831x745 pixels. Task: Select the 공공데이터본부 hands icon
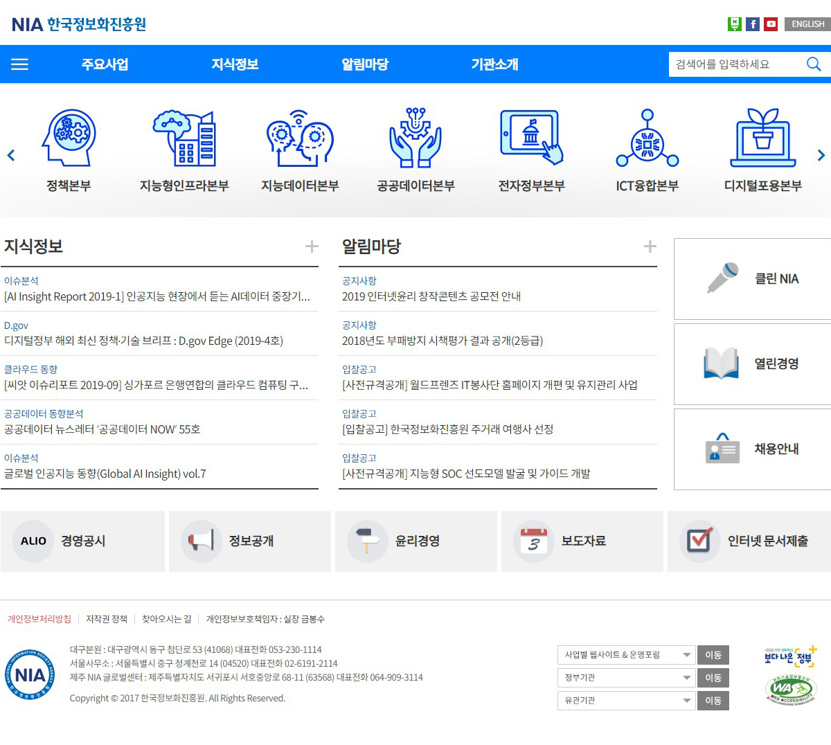point(415,138)
